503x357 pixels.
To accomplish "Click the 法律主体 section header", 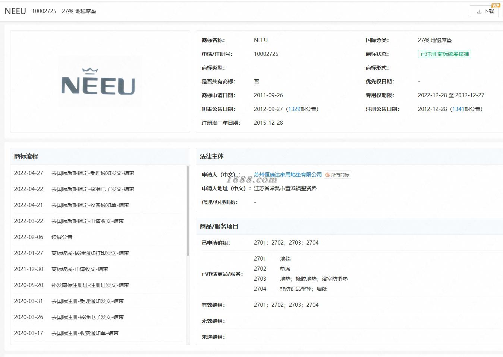I will pos(212,157).
